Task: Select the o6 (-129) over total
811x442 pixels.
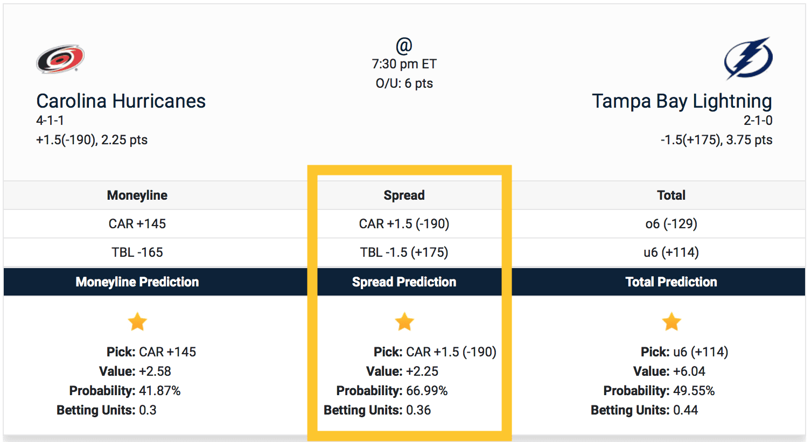Action: pos(671,224)
